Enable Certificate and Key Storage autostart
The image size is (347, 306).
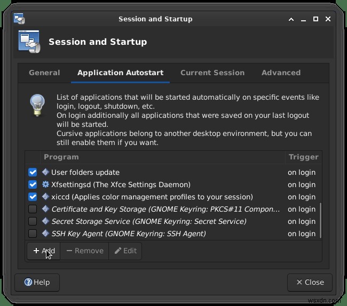33,209
